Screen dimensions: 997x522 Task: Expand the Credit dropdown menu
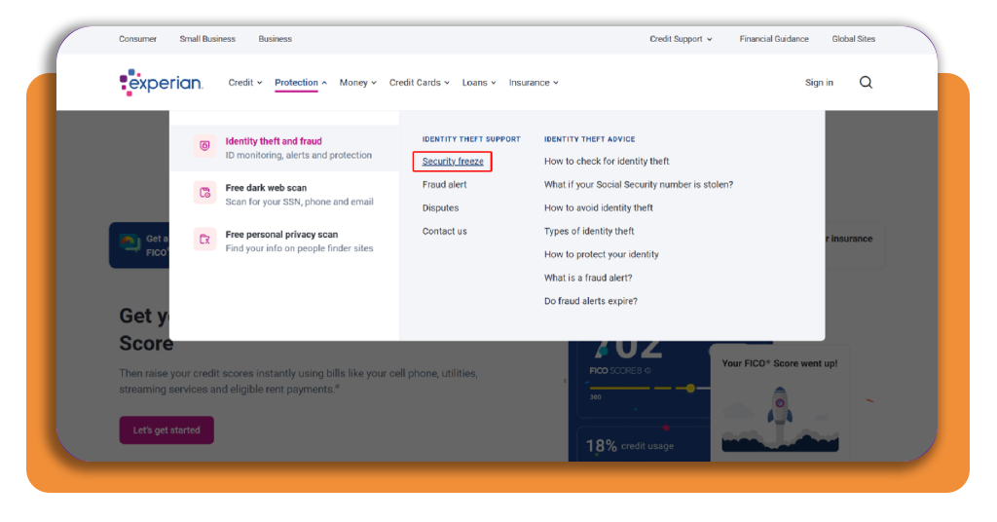click(x=244, y=83)
